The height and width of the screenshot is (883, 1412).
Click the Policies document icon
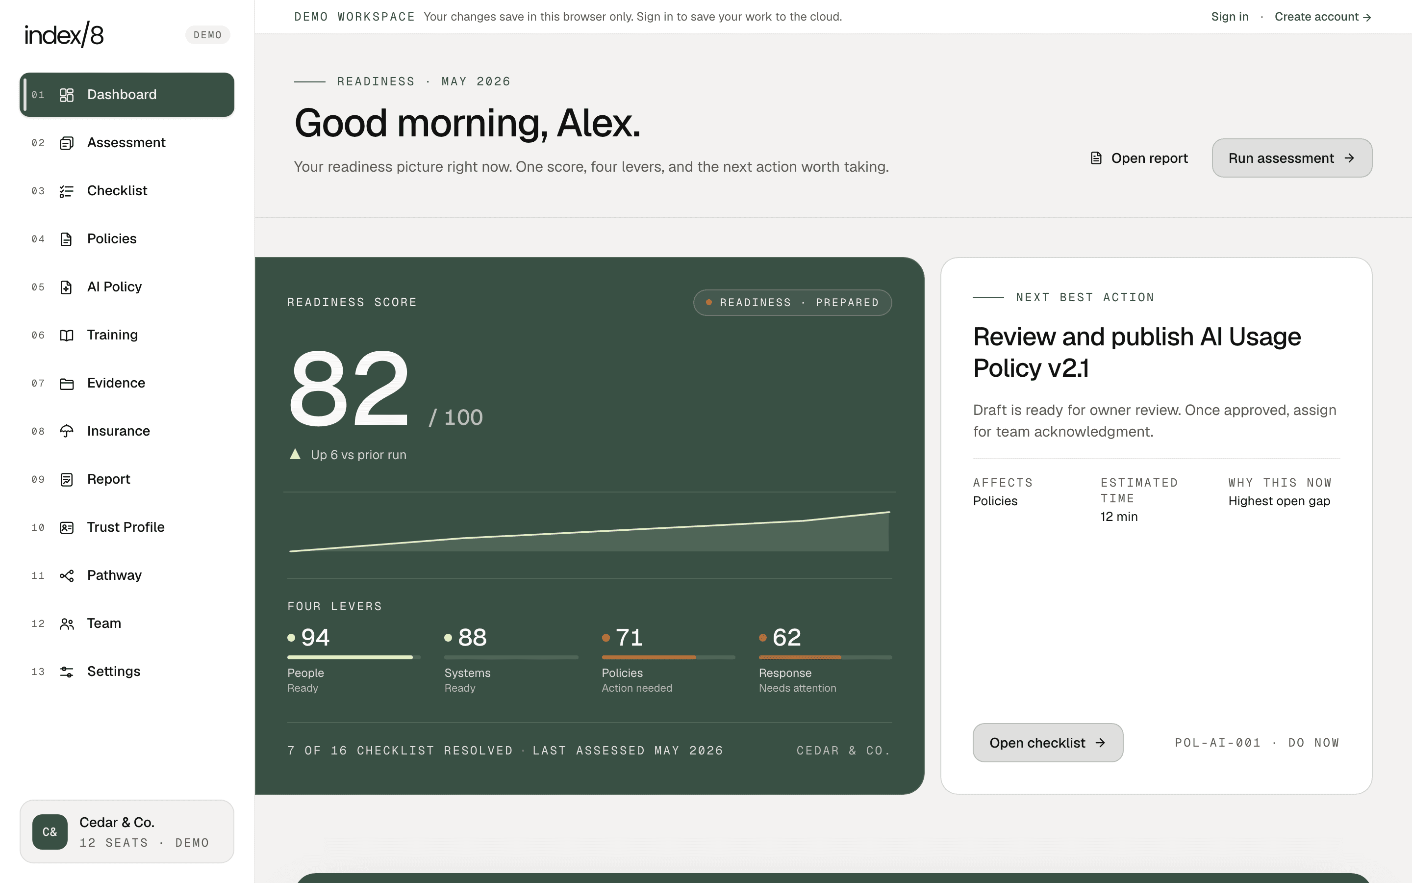click(x=67, y=239)
